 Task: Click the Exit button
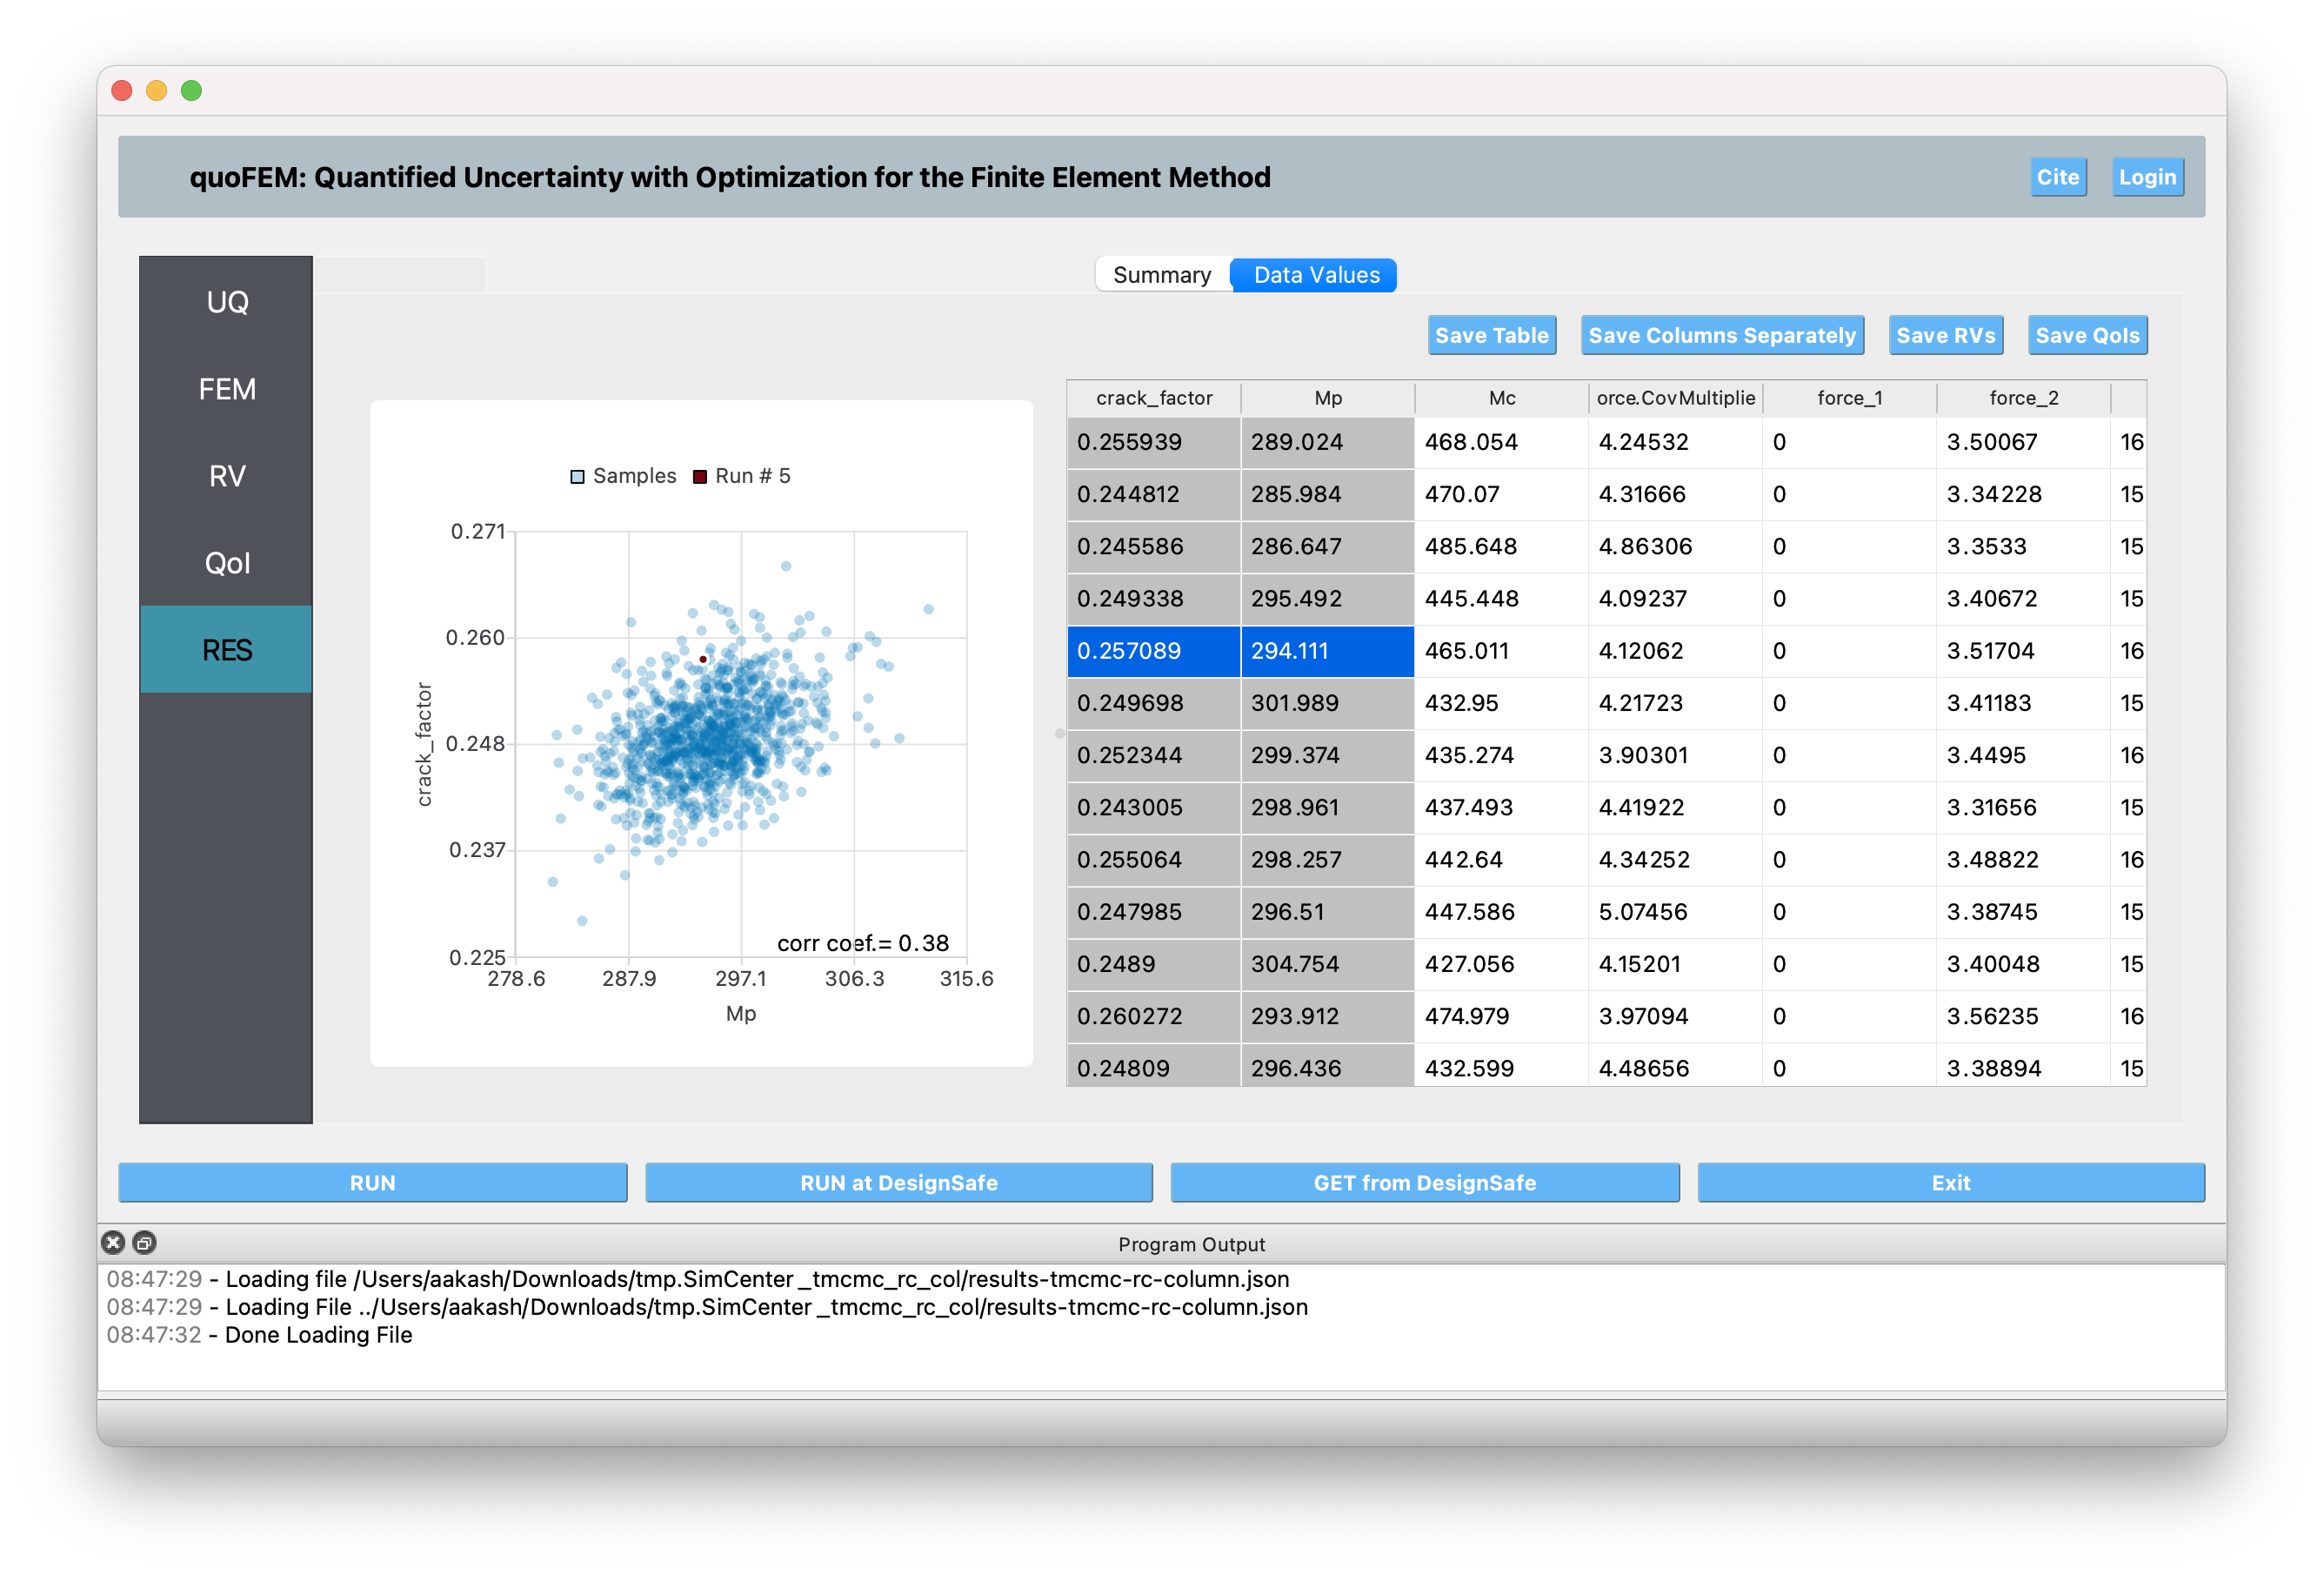point(1951,1183)
